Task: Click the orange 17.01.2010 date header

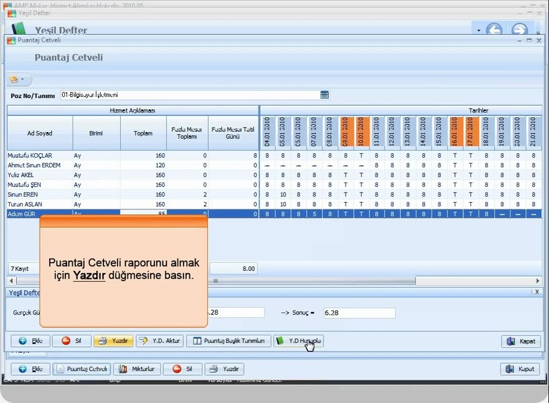Action: [471, 132]
